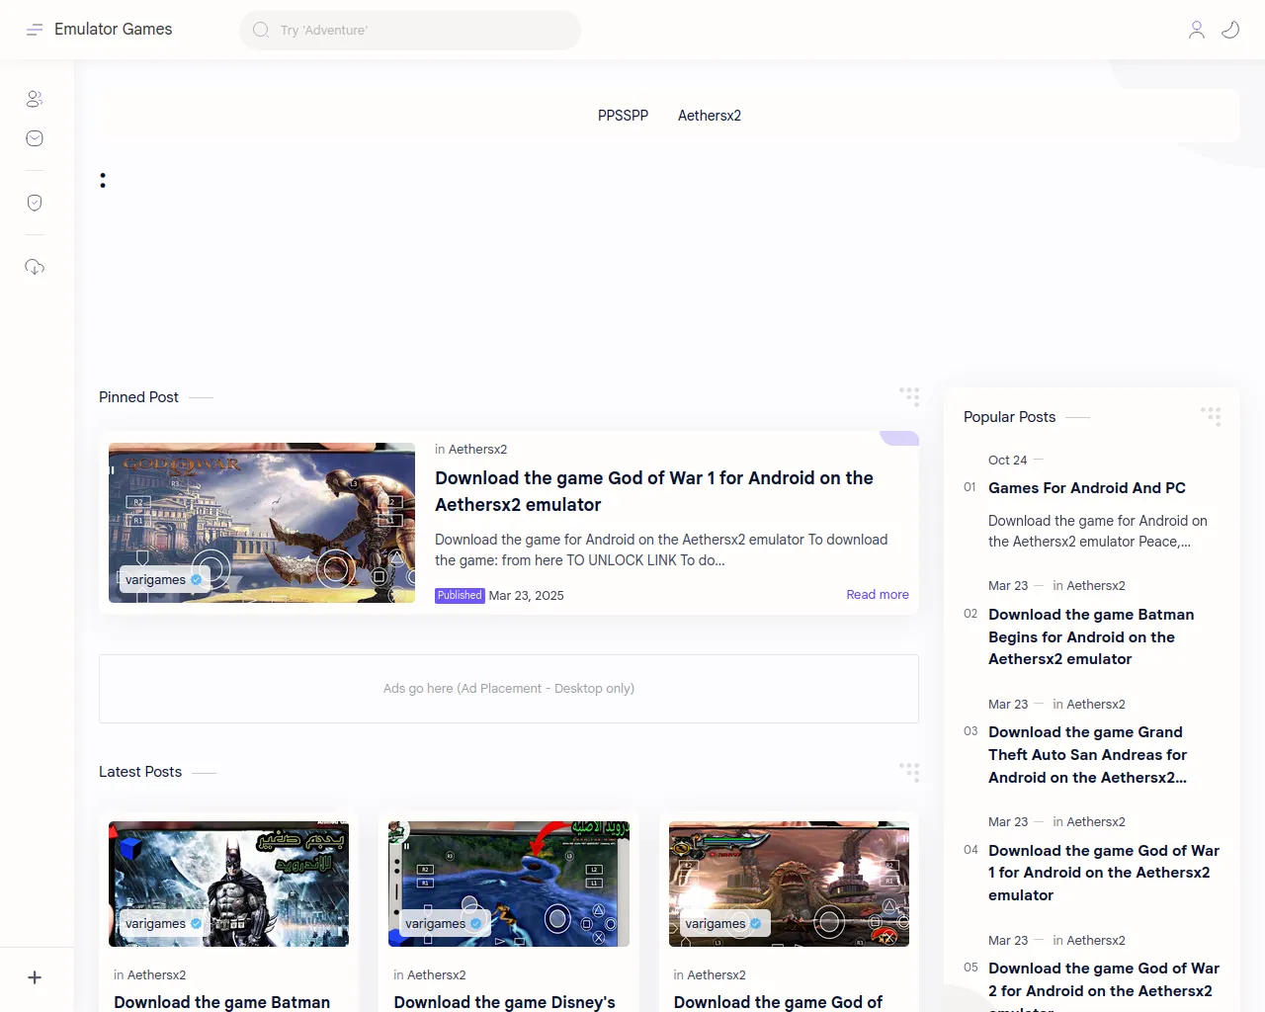Click the search magnifier icon
1265x1012 pixels.
point(261,30)
